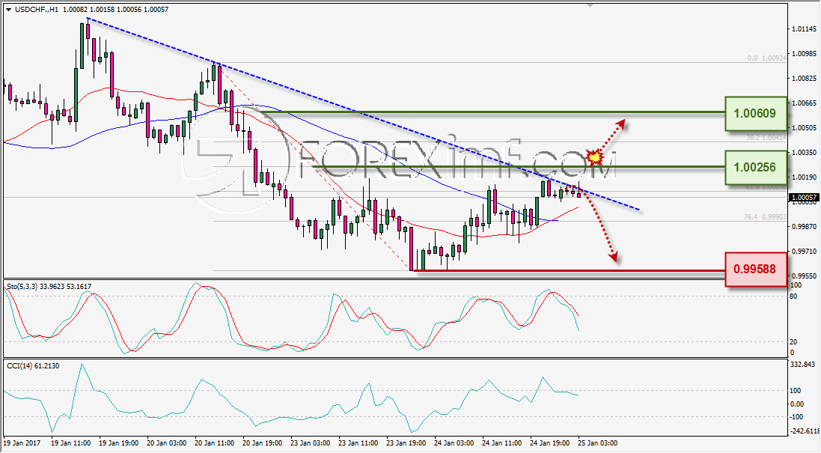
Task: Click the green 1.00256 resistance label
Action: [756, 168]
